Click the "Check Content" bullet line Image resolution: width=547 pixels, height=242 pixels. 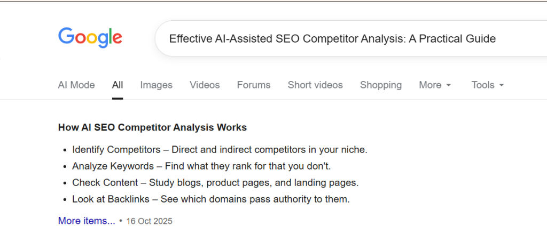(215, 183)
